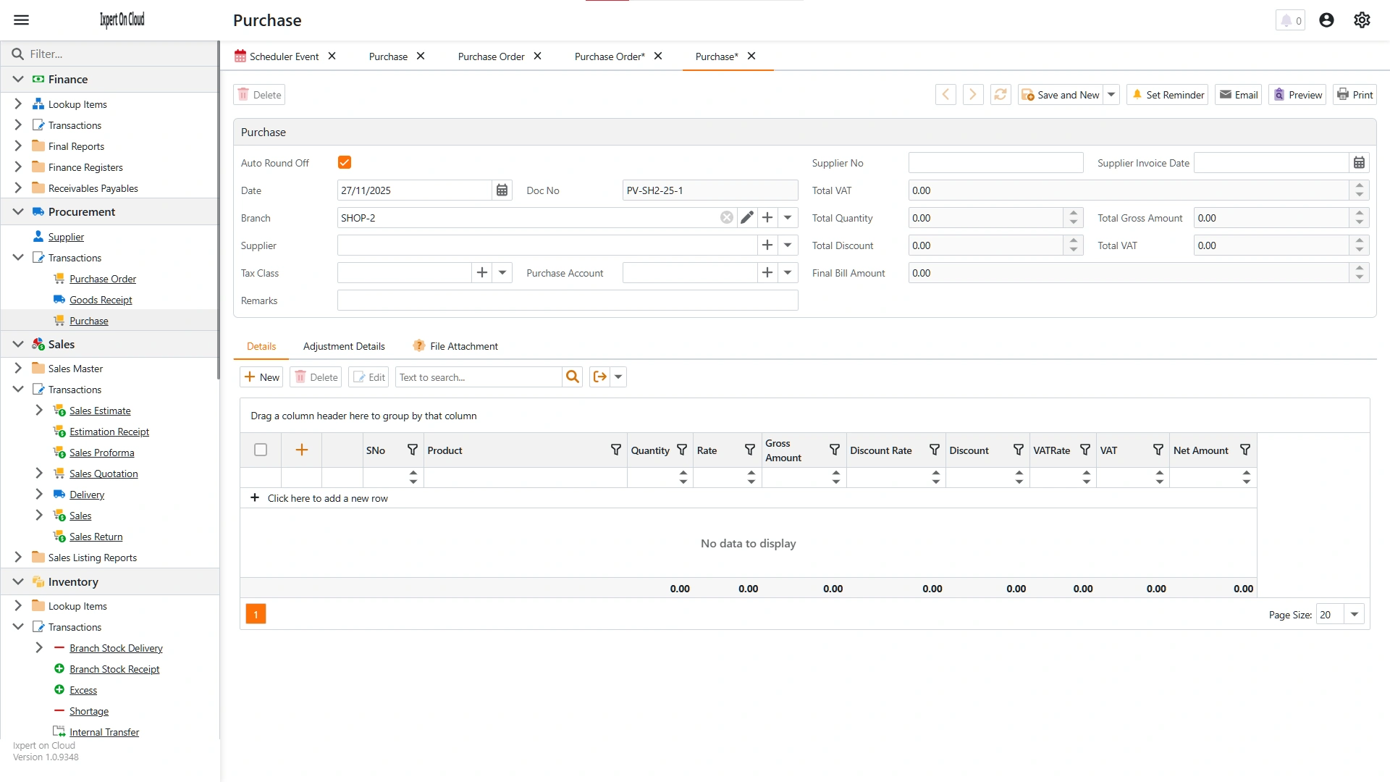This screenshot has width=1390, height=782.
Task: Switch to the Purchase Order tab
Action: coord(490,56)
